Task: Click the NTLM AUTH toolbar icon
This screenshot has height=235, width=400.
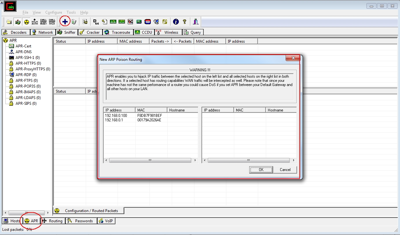Action: (35, 22)
